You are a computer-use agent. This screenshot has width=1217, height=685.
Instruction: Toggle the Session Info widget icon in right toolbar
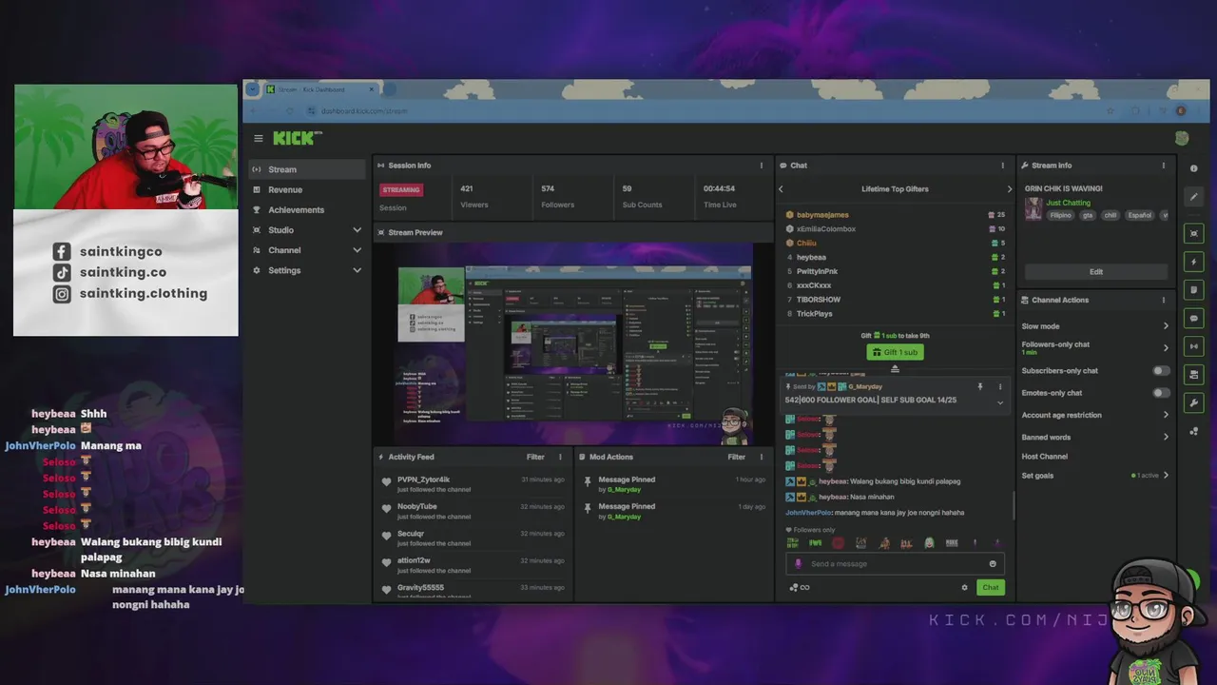1194,346
